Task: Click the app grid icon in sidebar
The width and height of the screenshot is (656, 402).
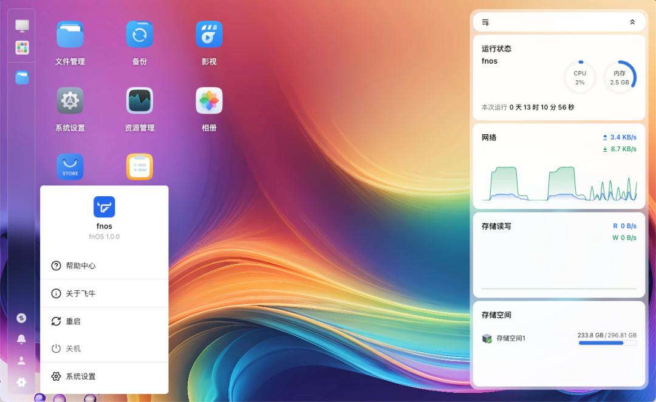Action: [x=21, y=47]
